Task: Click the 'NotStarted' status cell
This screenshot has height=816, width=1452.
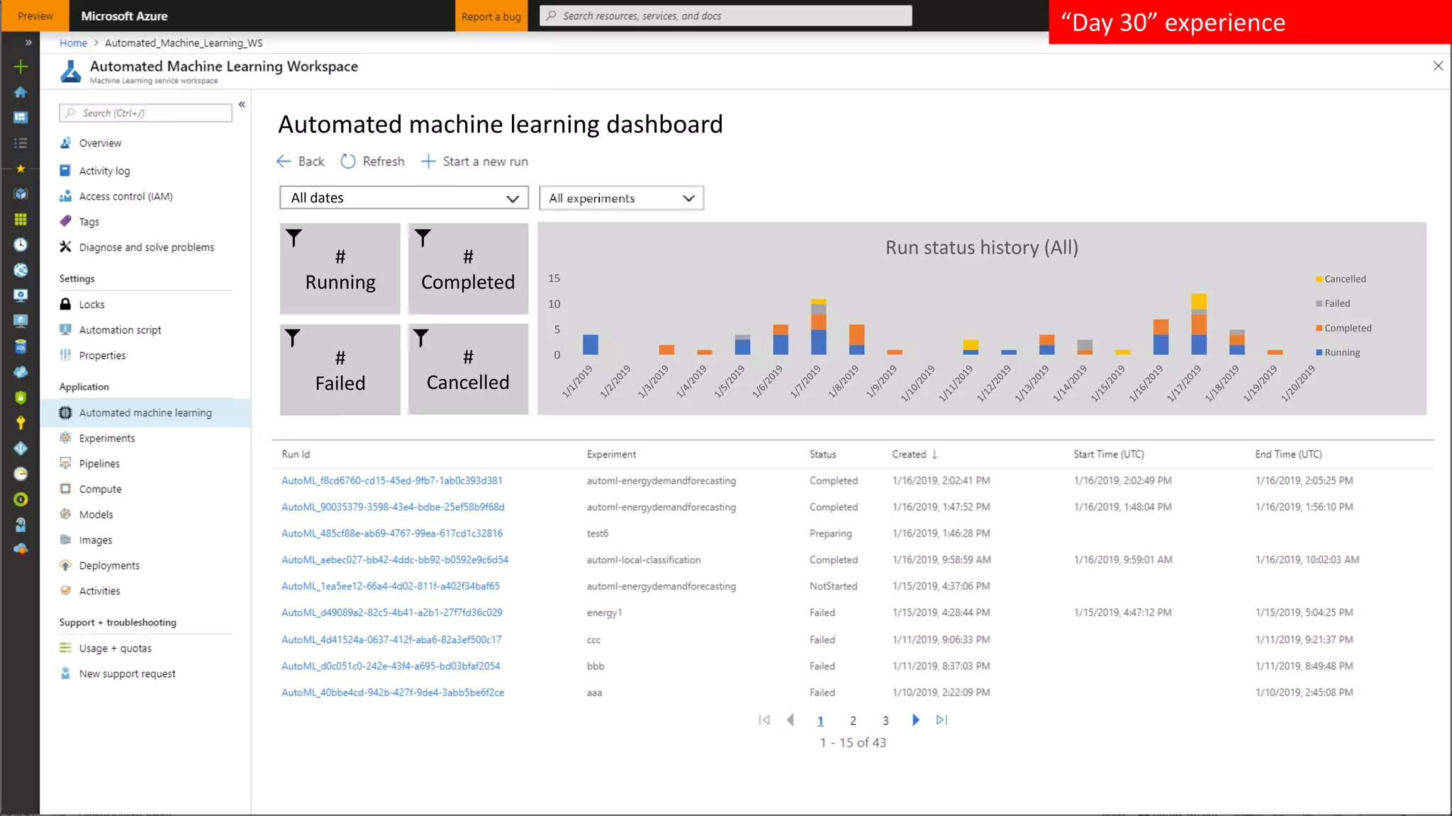Action: coord(833,586)
